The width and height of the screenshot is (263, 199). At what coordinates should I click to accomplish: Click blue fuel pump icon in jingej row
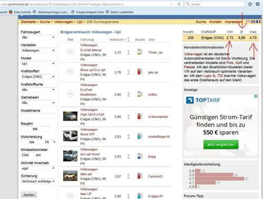[140, 156]
